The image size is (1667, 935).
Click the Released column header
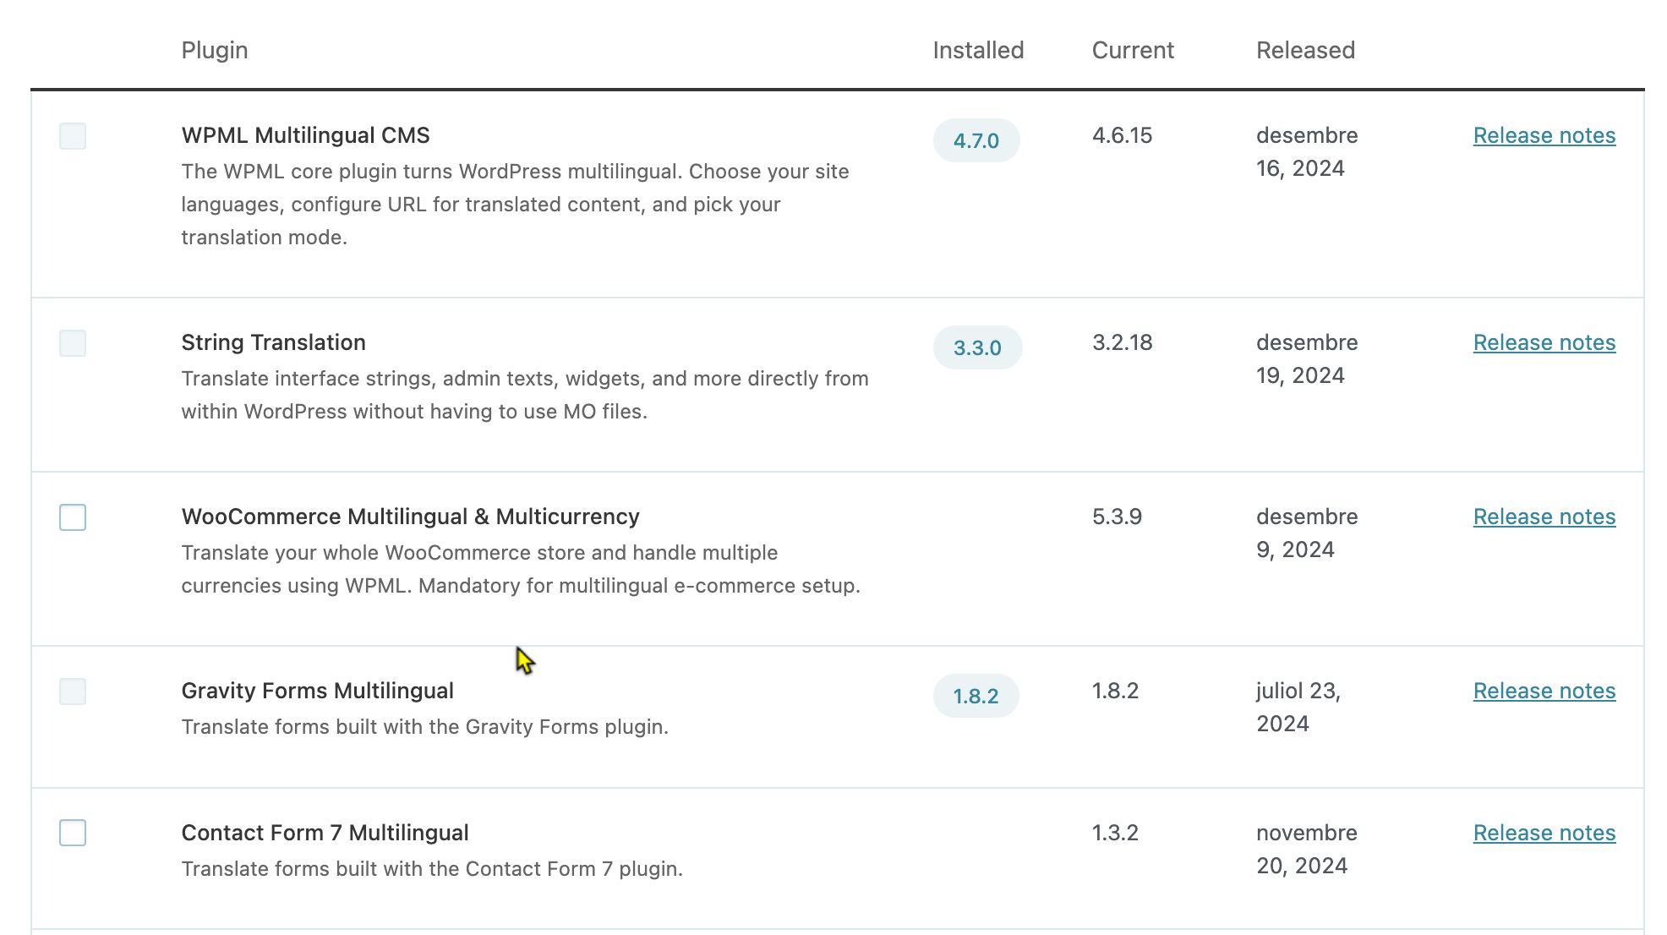(x=1305, y=50)
